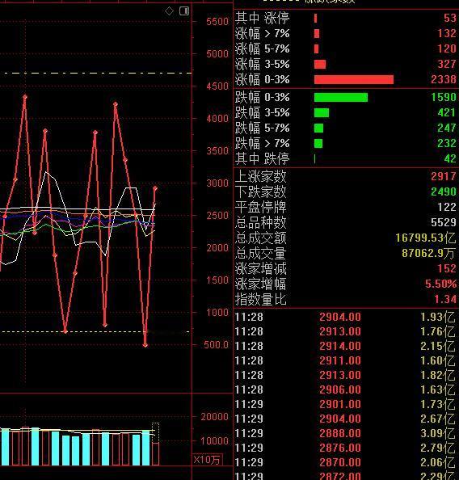
Task: Select the 跌幅 0-3% row showing 1590
Action: tap(346, 97)
